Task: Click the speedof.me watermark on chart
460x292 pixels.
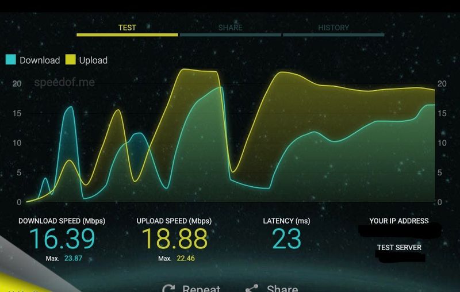Action: click(x=64, y=82)
